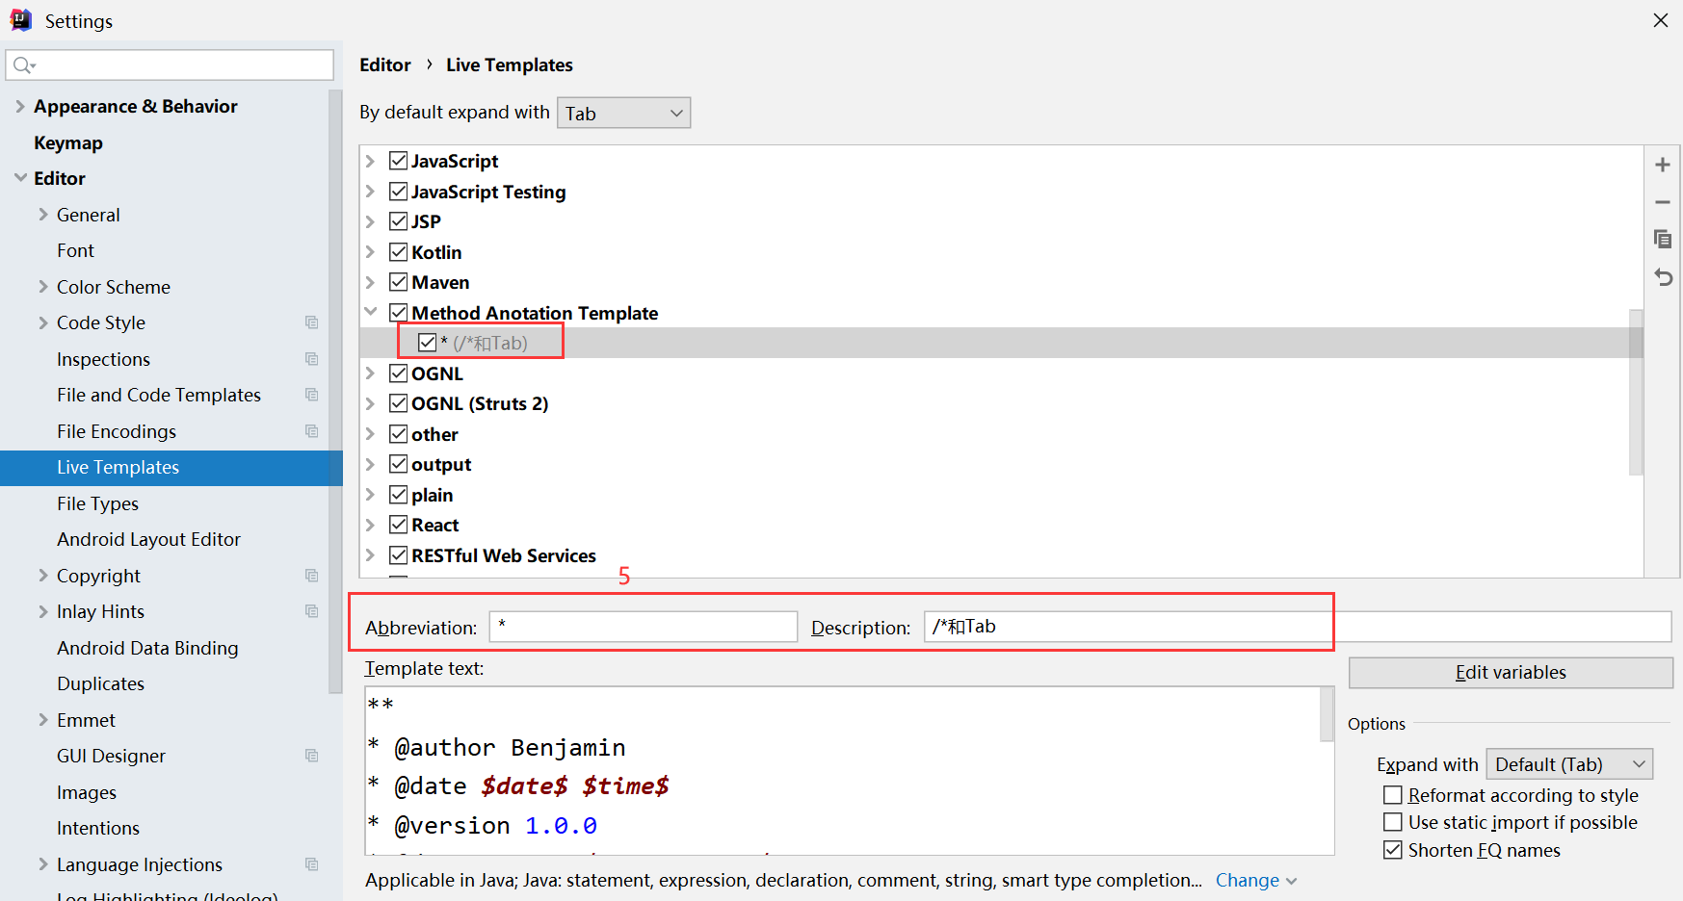Click project-level icon beside GUI Designer
This screenshot has height=901, width=1683.
(311, 756)
